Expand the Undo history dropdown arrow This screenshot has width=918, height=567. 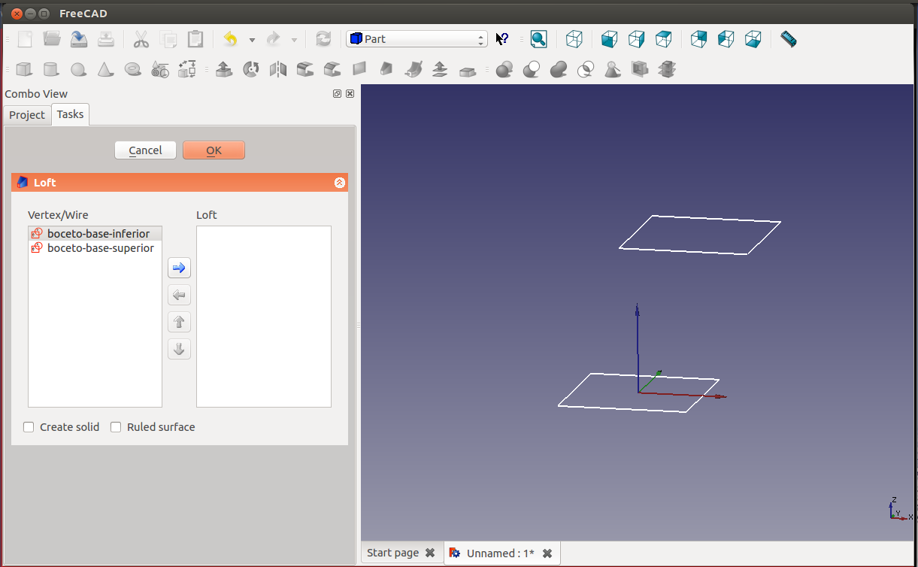click(252, 40)
